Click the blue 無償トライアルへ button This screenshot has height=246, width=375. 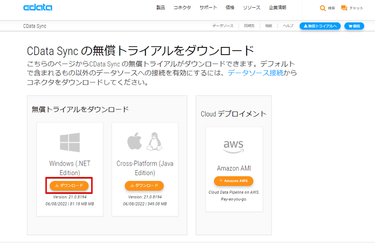click(x=320, y=26)
